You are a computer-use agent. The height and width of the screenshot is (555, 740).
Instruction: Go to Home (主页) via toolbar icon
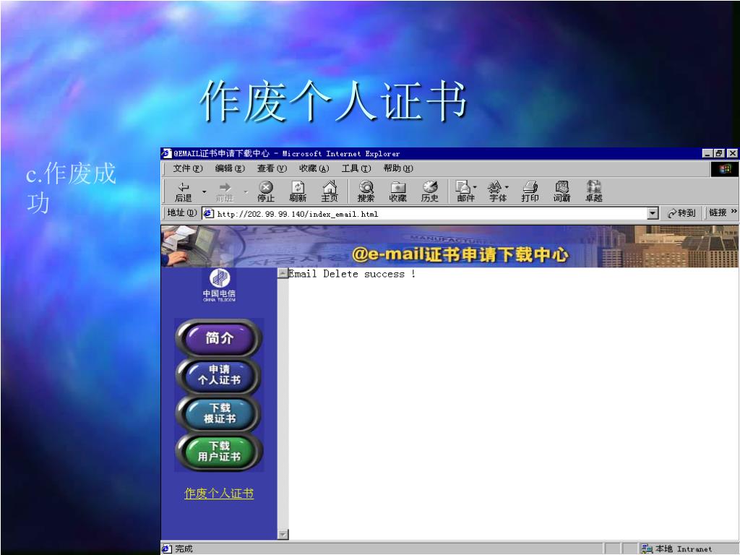tap(330, 192)
